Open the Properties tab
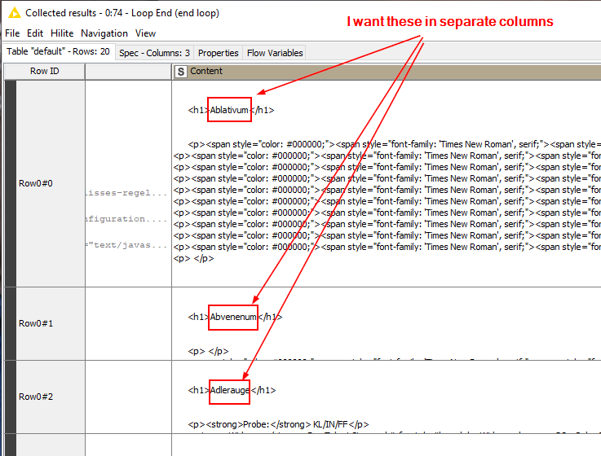The image size is (601, 456). (219, 53)
